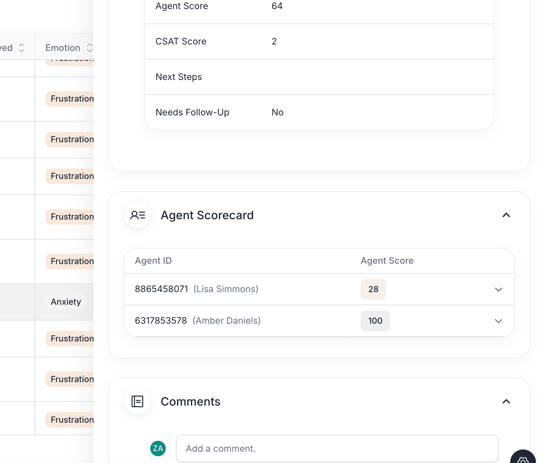Image resolution: width=545 pixels, height=463 pixels.
Task: Collapse the Comments section
Action: (506, 401)
